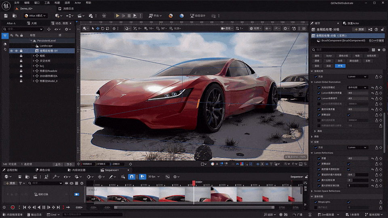Toggle Lumen场景细节 checkbox

pos(319,99)
